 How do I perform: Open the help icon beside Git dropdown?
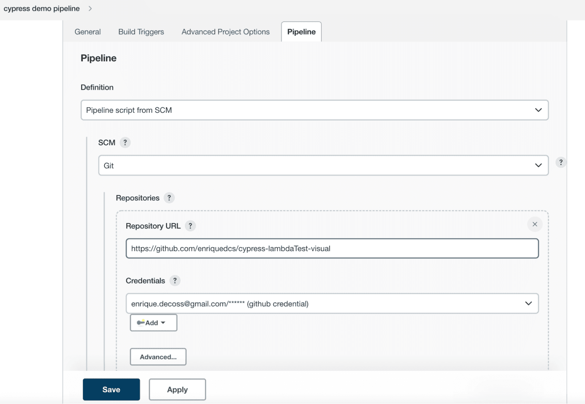point(561,163)
